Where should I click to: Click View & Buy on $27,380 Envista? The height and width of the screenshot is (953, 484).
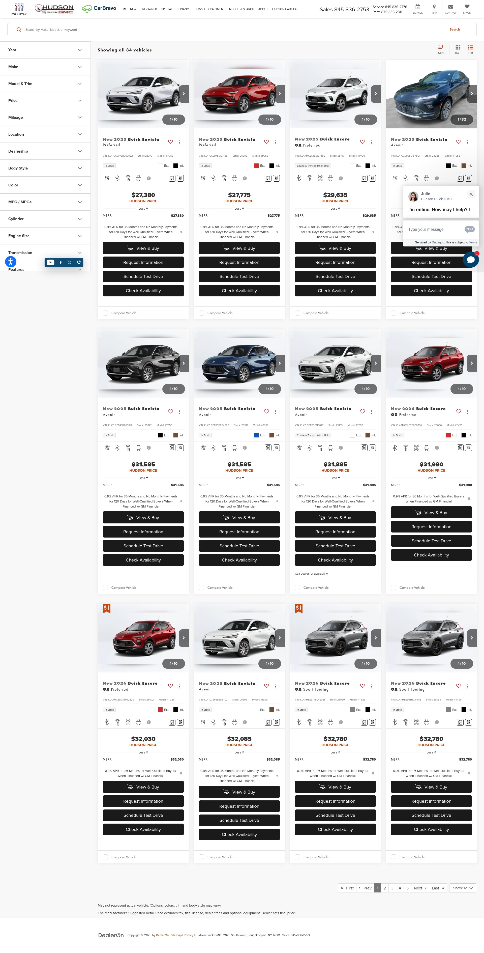(x=143, y=248)
